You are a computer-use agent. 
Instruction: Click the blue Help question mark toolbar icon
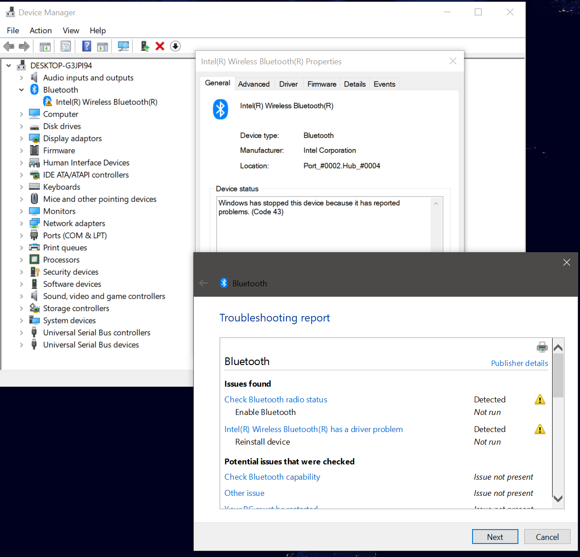coord(87,46)
